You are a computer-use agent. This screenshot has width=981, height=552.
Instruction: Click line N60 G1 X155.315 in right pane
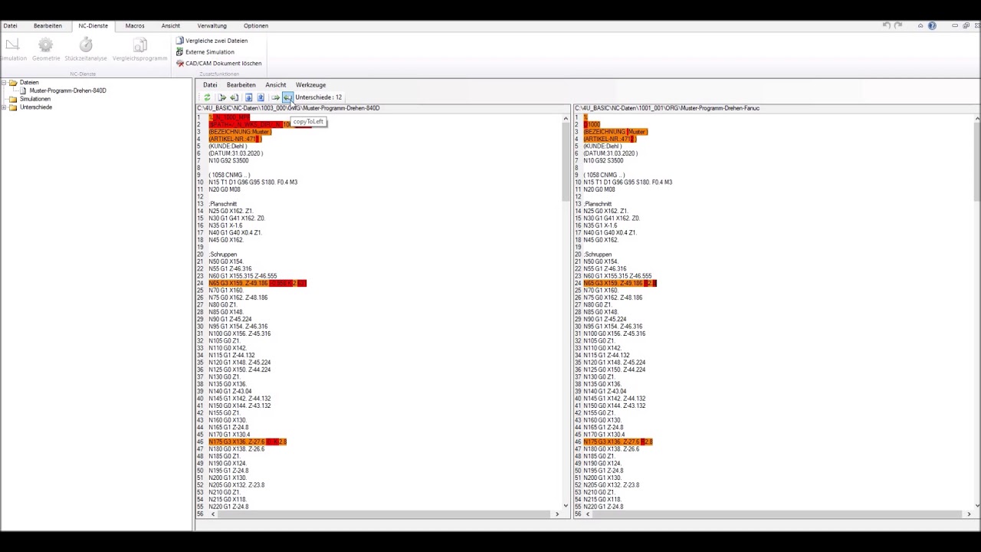click(x=618, y=276)
